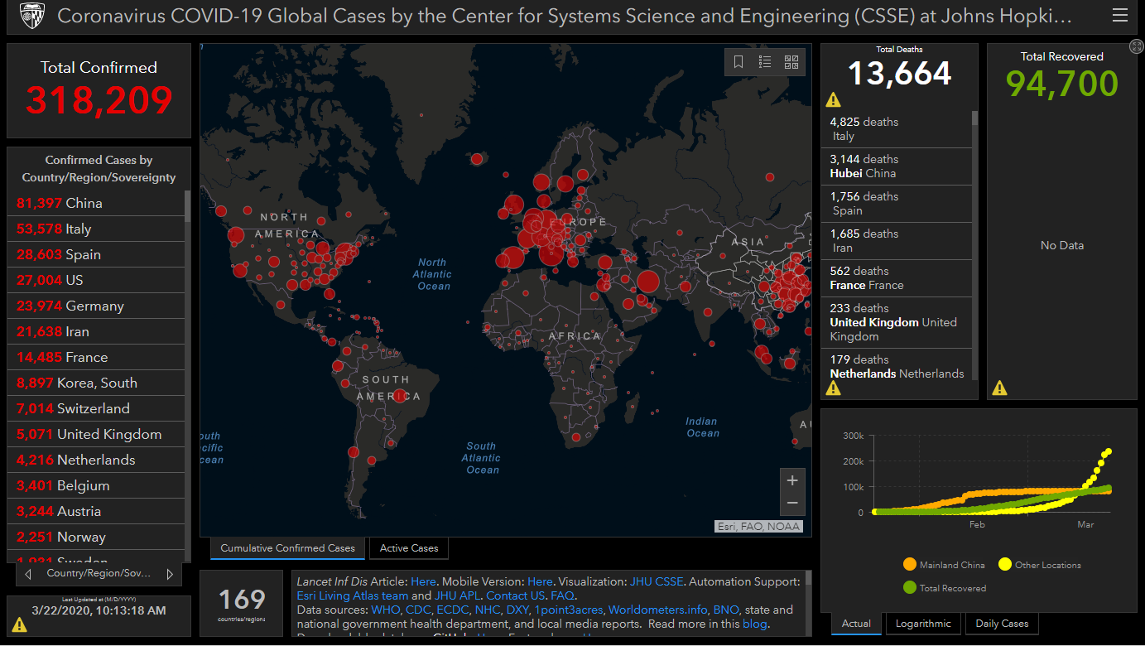Switch to Active Cases tab

pyautogui.click(x=409, y=548)
